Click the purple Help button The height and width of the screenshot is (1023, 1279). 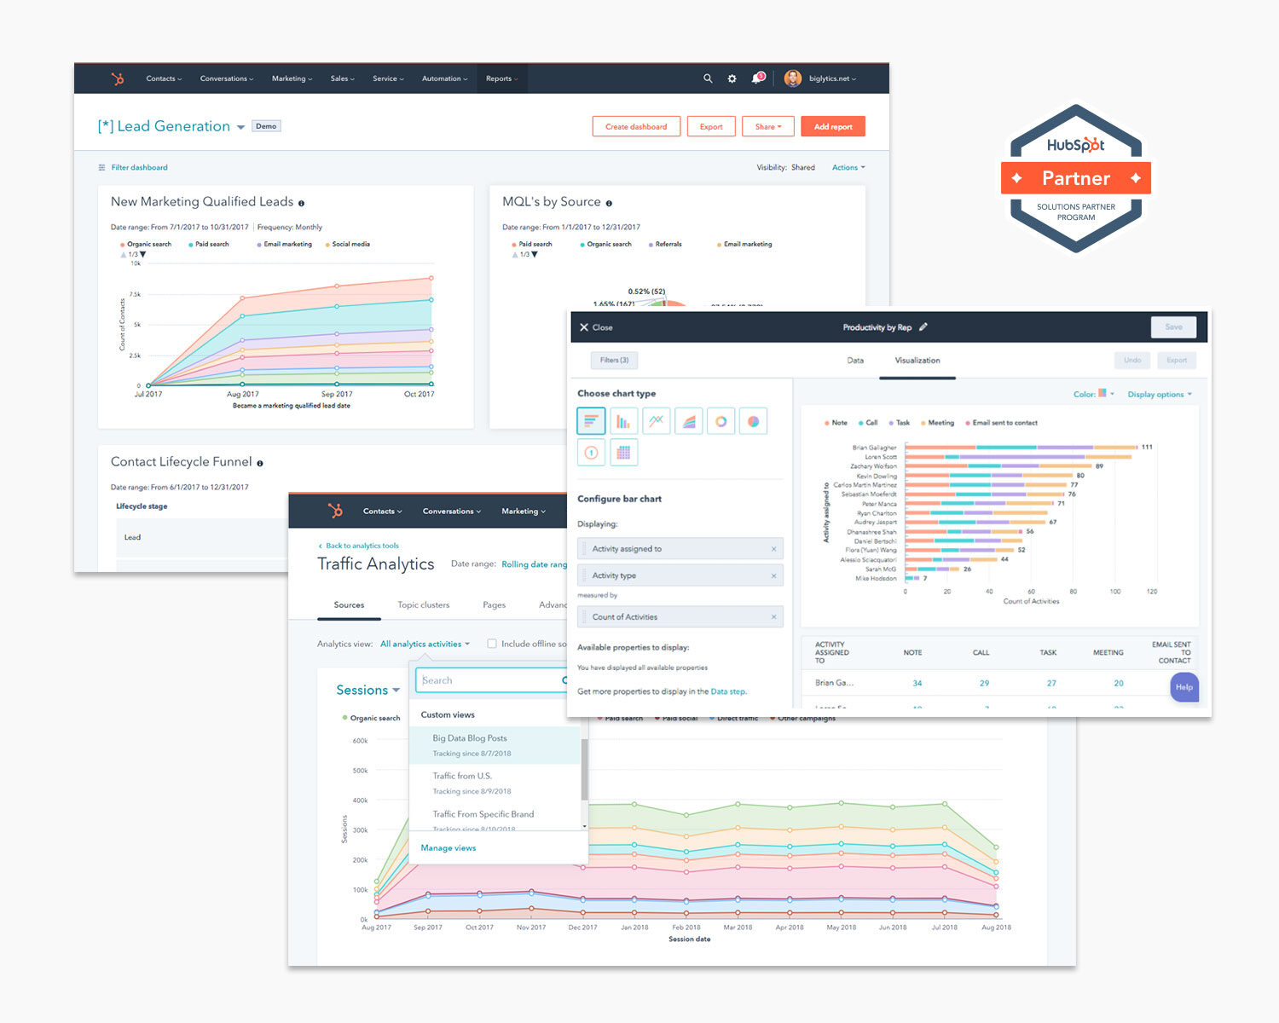click(x=1184, y=687)
